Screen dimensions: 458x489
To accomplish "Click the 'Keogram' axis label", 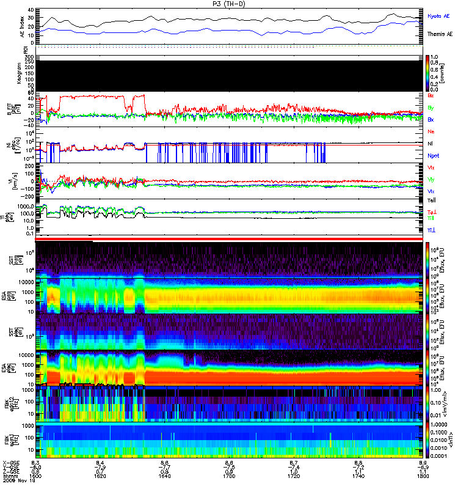I will 19,73.
